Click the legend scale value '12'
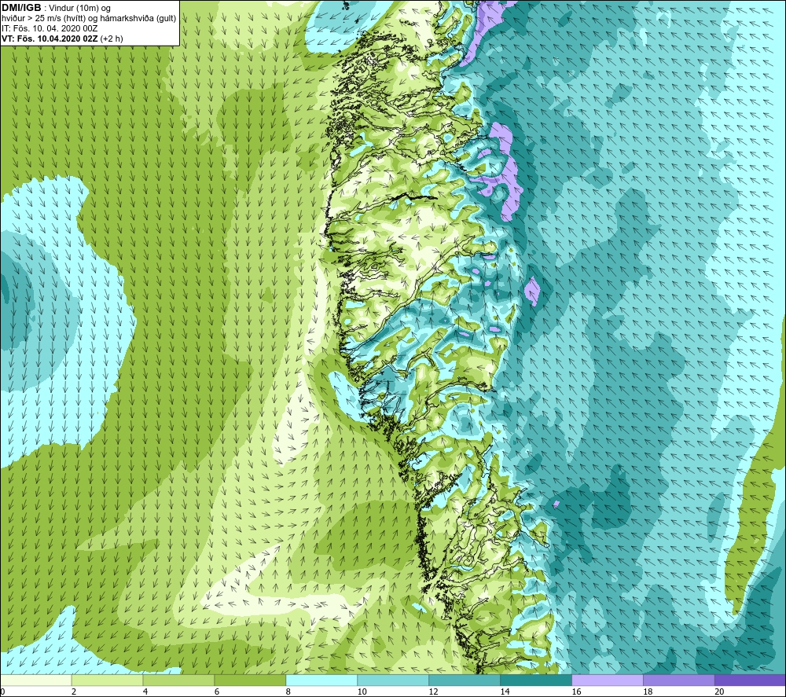The width and height of the screenshot is (786, 697). point(434,691)
